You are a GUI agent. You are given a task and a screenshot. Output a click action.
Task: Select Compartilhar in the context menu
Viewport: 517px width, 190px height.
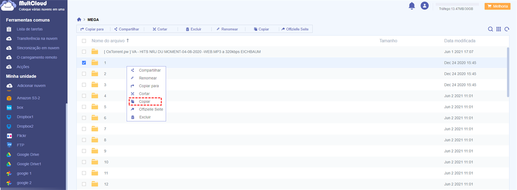tap(146, 70)
